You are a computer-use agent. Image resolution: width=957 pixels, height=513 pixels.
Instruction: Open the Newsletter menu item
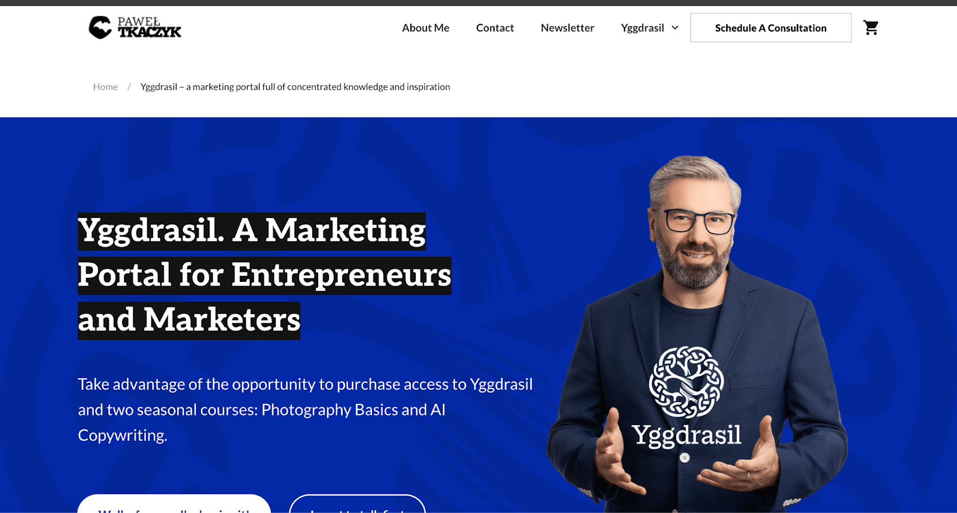point(567,27)
